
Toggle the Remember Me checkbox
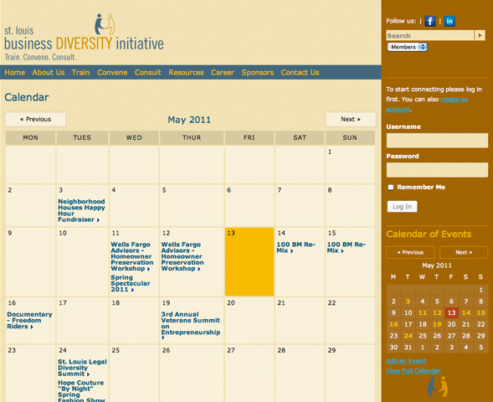point(391,187)
